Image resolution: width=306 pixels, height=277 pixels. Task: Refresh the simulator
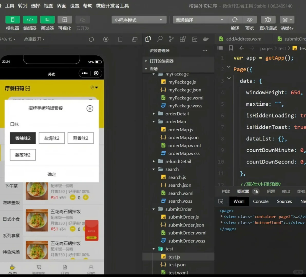coord(91,39)
